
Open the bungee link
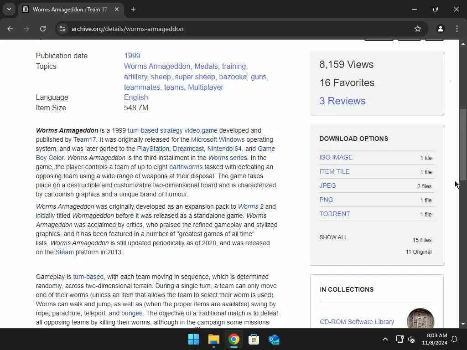[x=132, y=313]
